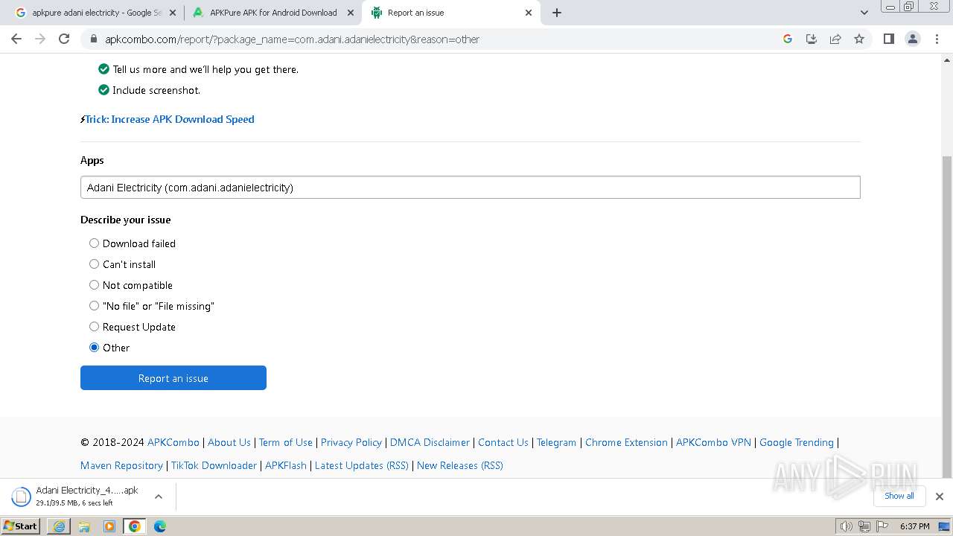The height and width of the screenshot is (536, 953).
Task: Open the New Releases (RSS) link
Action: coord(460,465)
